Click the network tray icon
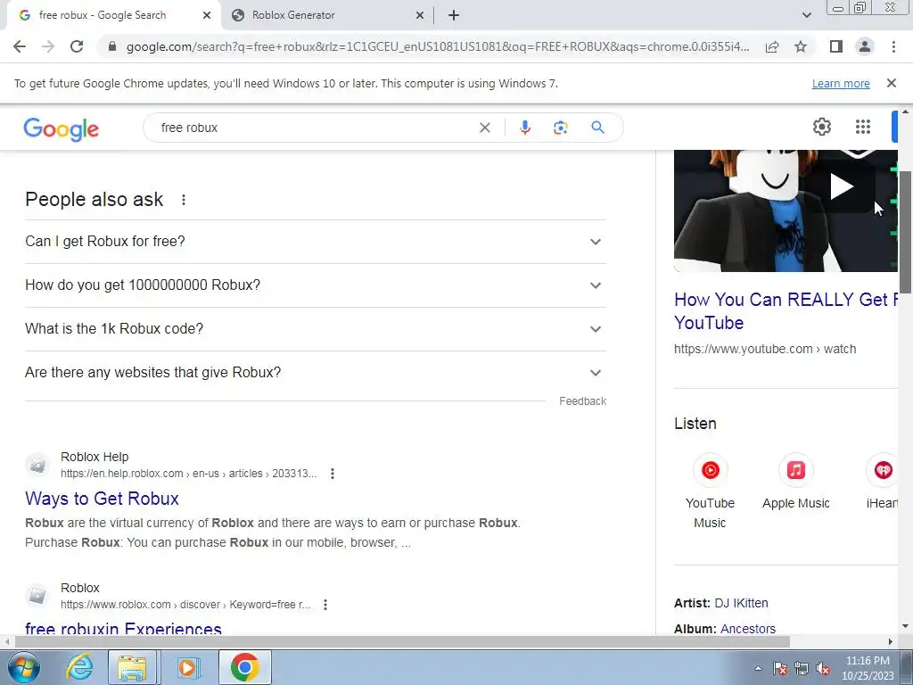Viewport: 913px width, 685px height. (802, 669)
